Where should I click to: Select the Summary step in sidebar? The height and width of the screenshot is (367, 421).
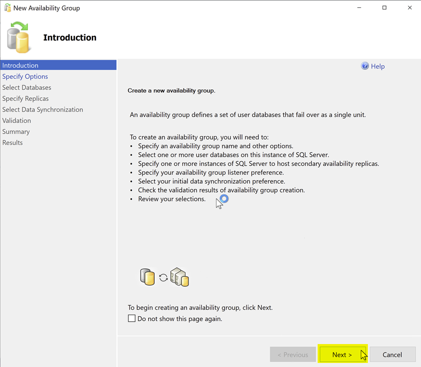coord(16,131)
